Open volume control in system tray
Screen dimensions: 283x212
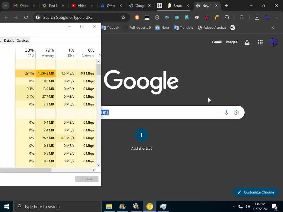point(247,206)
